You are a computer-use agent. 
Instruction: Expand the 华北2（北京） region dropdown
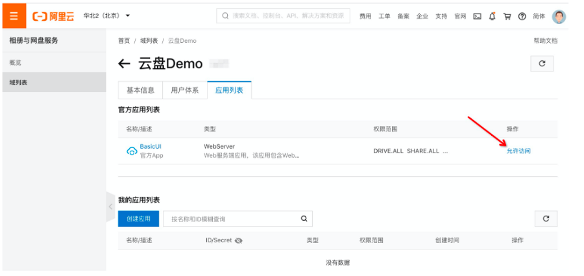pyautogui.click(x=107, y=16)
